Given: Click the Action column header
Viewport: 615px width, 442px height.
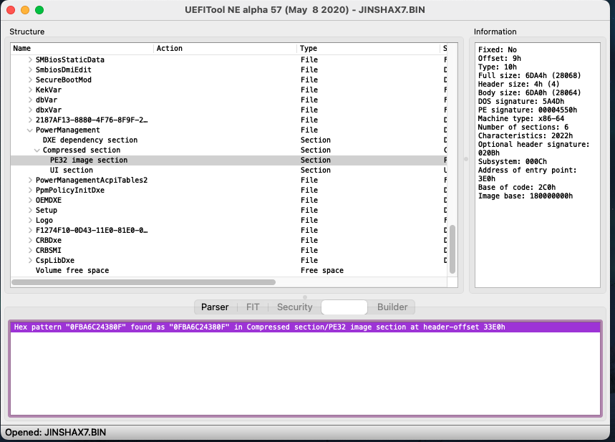Looking at the screenshot, I should coord(225,48).
